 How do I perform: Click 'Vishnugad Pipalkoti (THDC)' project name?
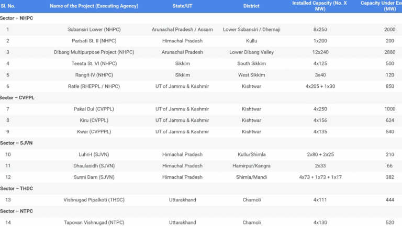pos(94,200)
